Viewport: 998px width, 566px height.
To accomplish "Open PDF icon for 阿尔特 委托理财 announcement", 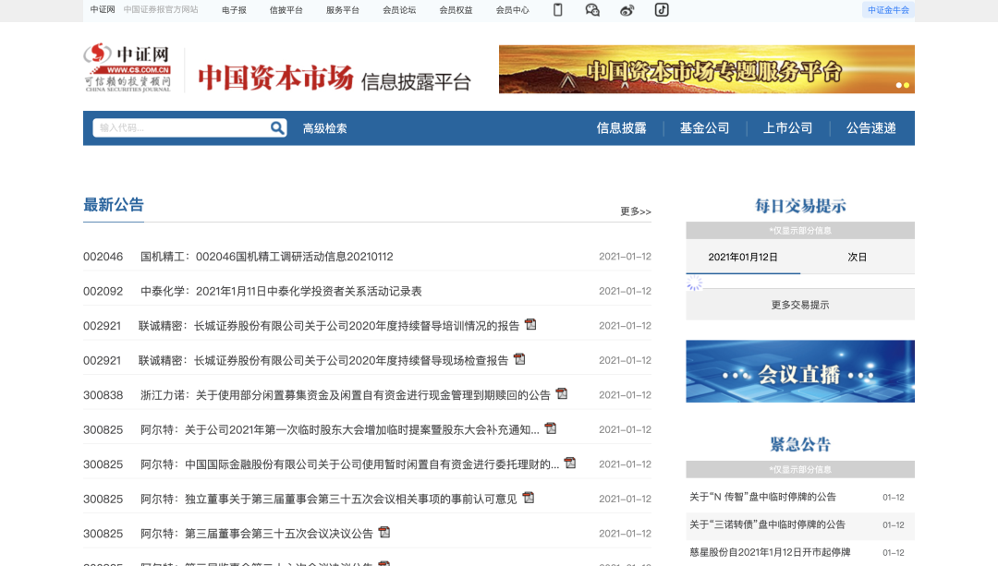I will pyautogui.click(x=570, y=463).
